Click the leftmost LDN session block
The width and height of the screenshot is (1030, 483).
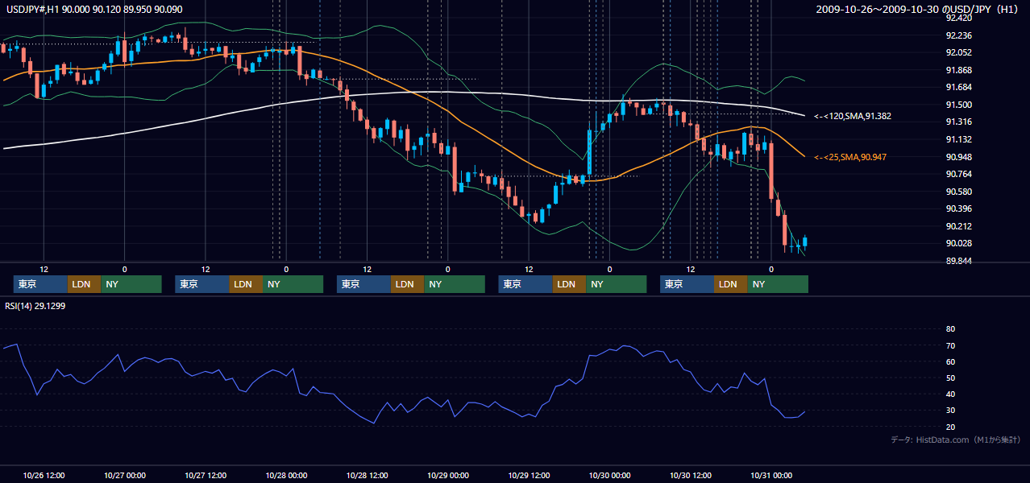(x=84, y=284)
